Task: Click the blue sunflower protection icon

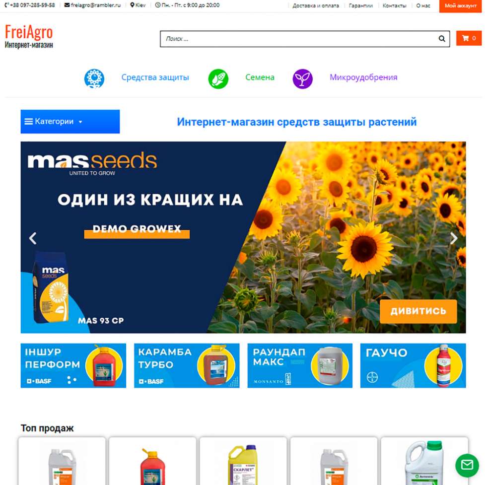Action: (94, 78)
